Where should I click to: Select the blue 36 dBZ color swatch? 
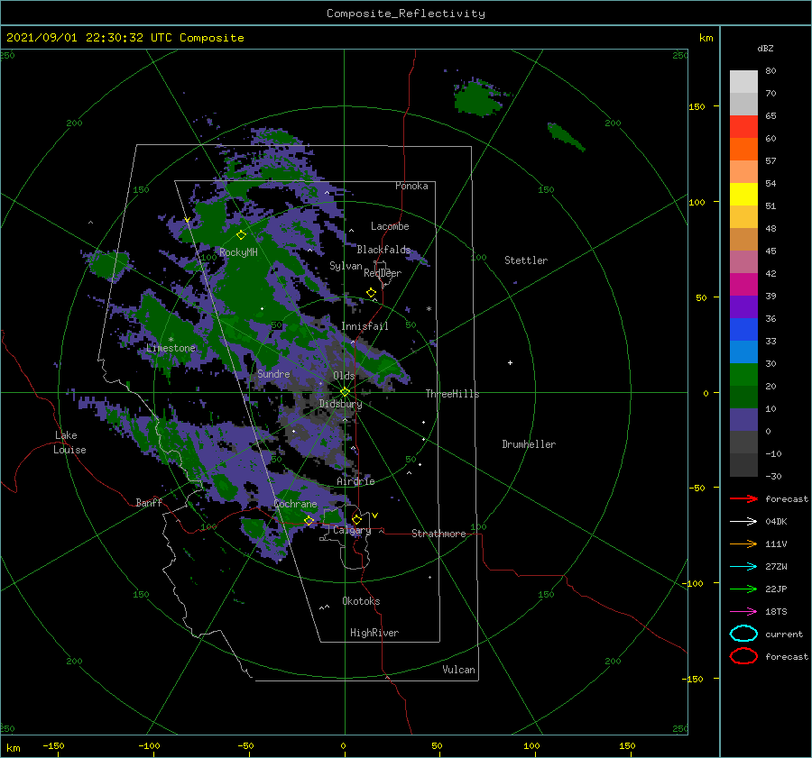pyautogui.click(x=743, y=329)
